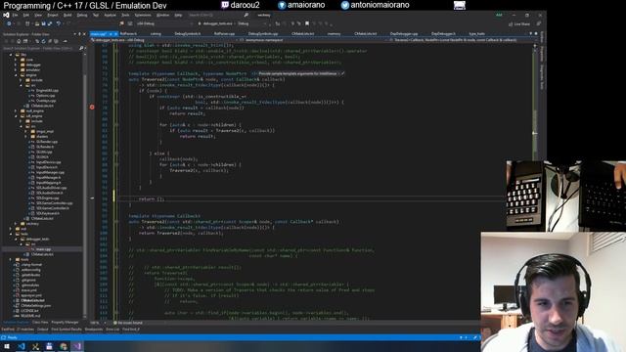
Task: Open the Find Symbol Results panel tab
Action: pos(67,330)
